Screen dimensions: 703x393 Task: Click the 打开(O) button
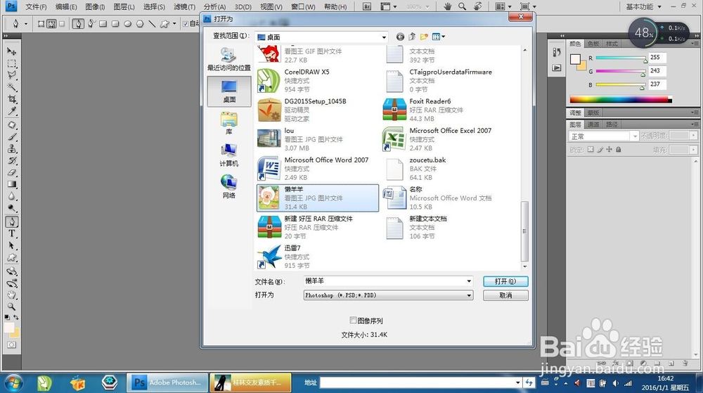click(505, 281)
